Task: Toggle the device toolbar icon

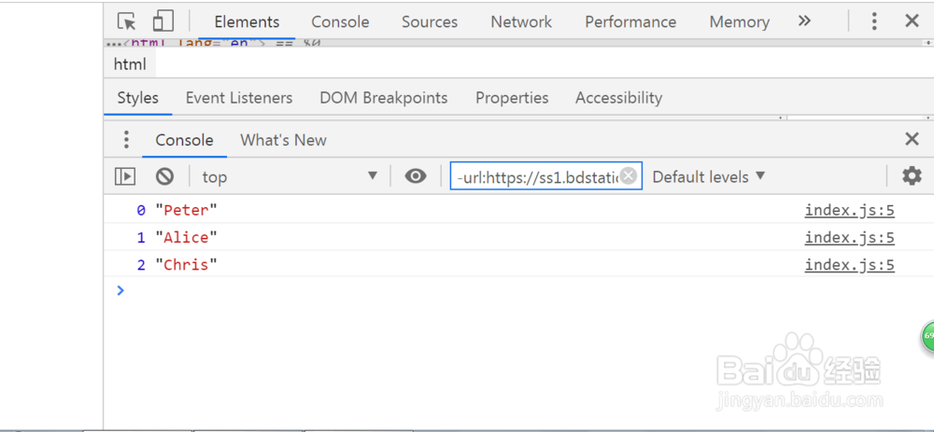Action: coord(163,21)
